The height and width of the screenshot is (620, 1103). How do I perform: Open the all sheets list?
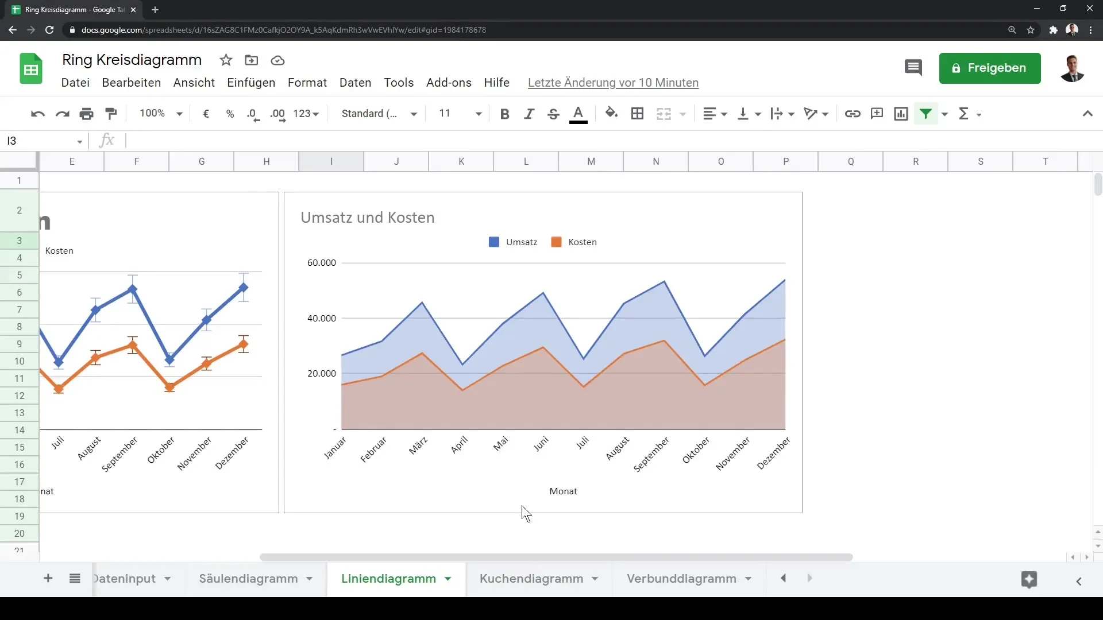75,579
